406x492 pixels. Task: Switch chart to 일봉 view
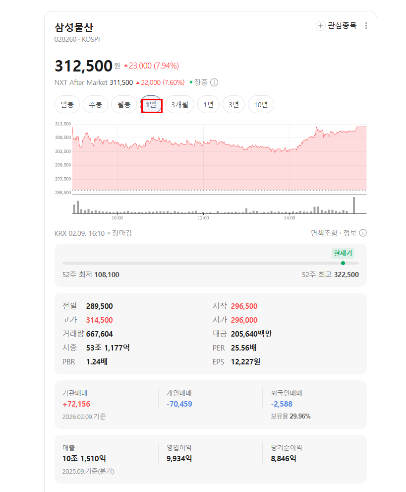point(67,104)
